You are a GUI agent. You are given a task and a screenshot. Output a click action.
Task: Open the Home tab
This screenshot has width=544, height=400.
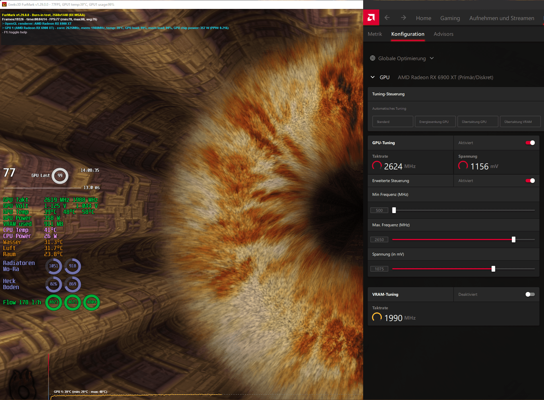[x=423, y=18]
